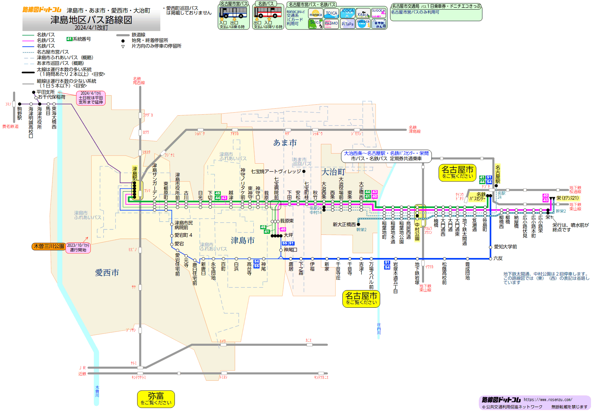Click the 七宝焼アートヴィレッジ stop label
The width and height of the screenshot is (592, 413).
pos(276,171)
